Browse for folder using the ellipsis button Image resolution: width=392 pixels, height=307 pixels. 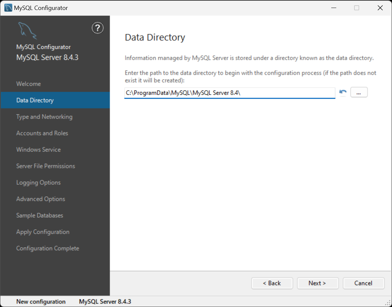[359, 92]
